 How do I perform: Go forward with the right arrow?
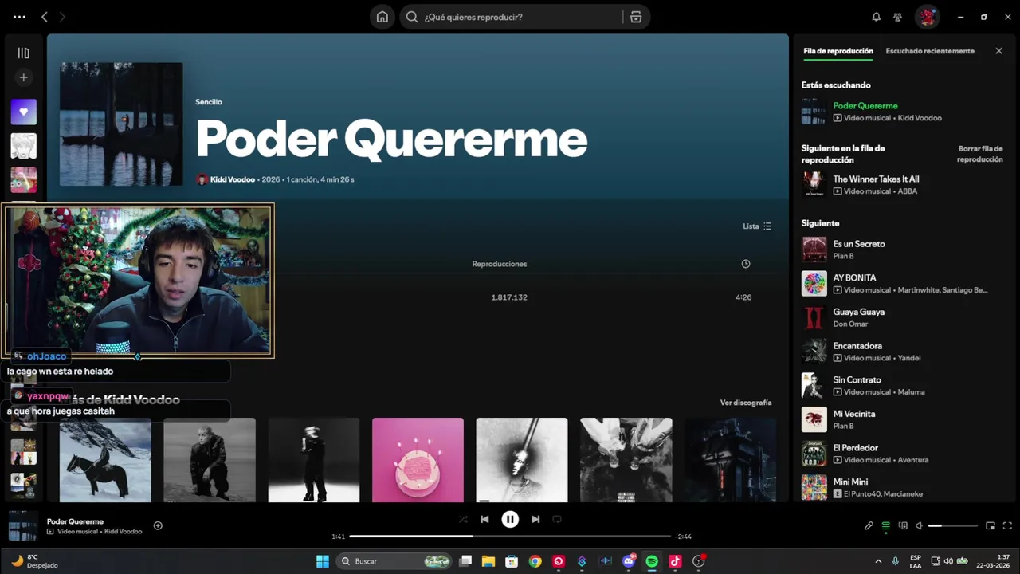[62, 17]
